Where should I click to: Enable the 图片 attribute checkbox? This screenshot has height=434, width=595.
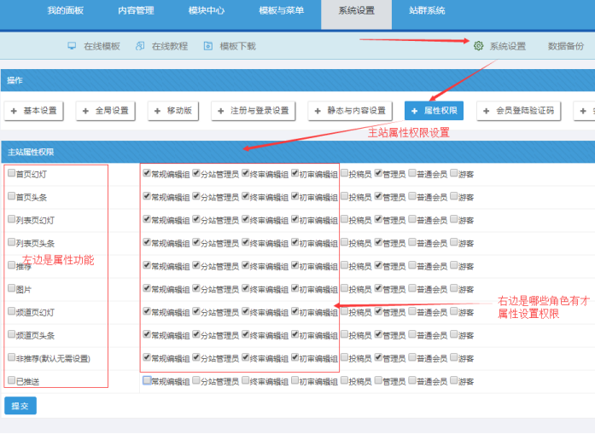point(11,288)
